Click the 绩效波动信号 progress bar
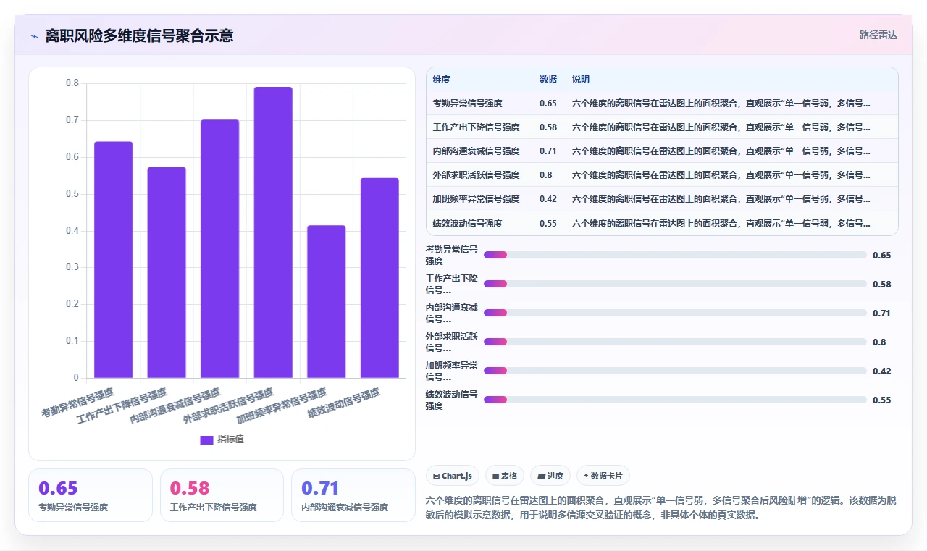Image resolution: width=927 pixels, height=551 pixels. [x=675, y=400]
